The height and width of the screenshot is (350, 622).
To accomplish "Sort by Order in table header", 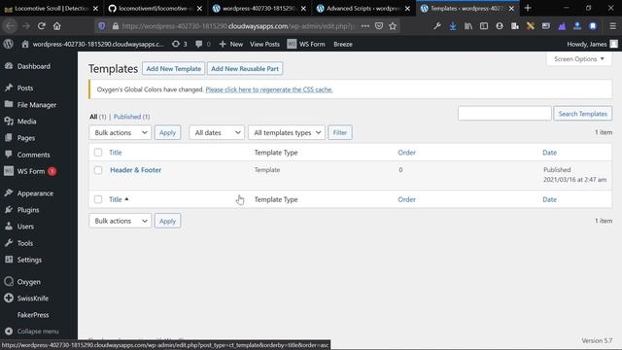I will [406, 153].
